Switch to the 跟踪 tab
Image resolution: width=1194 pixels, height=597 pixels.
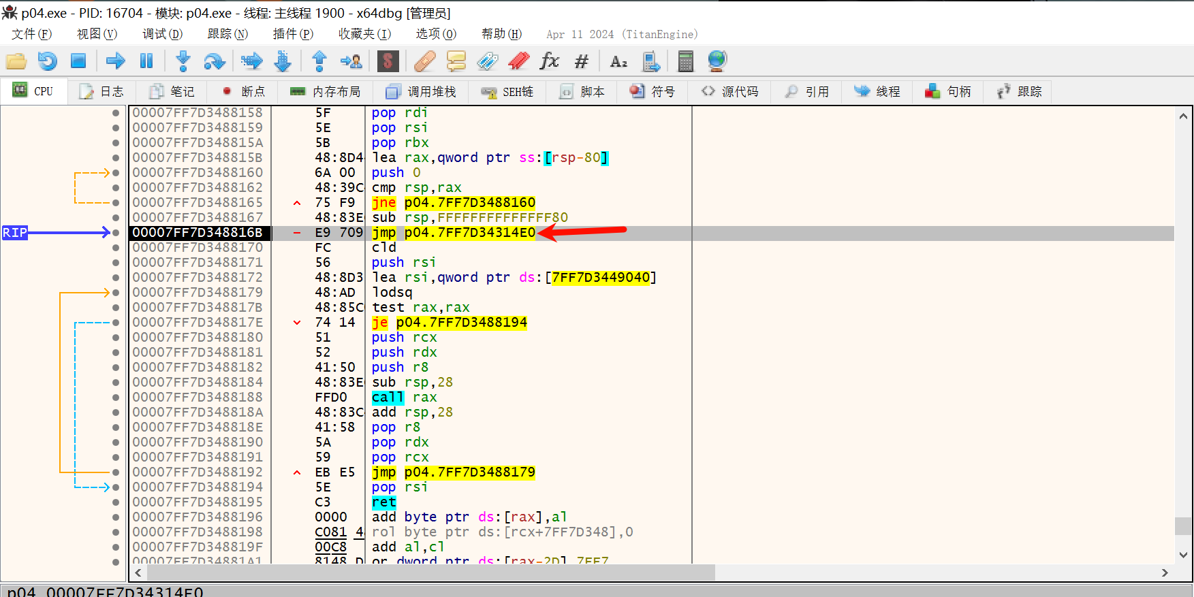(1019, 91)
